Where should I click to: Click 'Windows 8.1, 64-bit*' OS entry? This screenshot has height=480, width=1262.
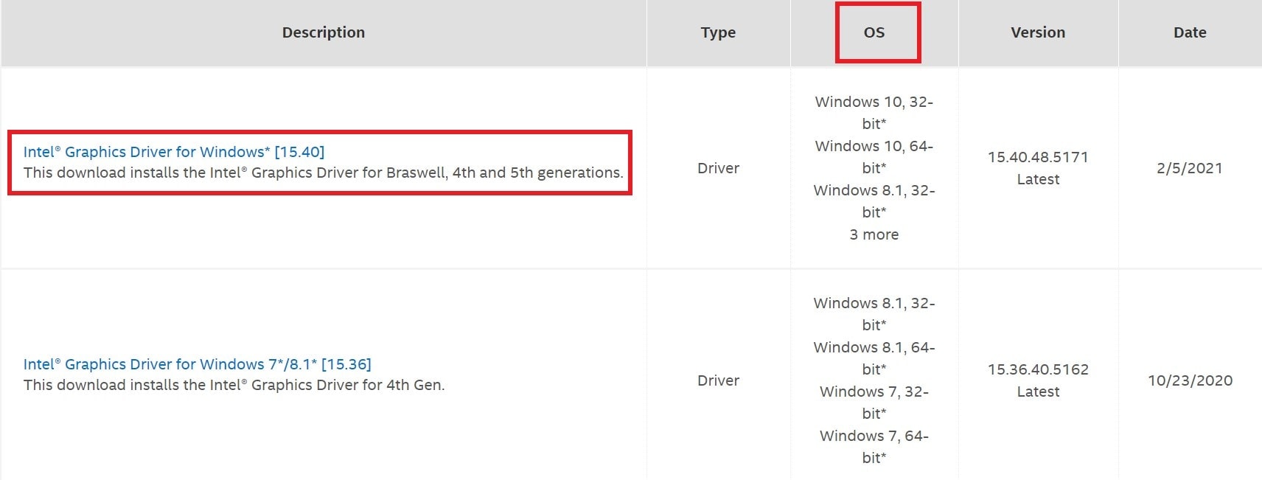click(874, 358)
